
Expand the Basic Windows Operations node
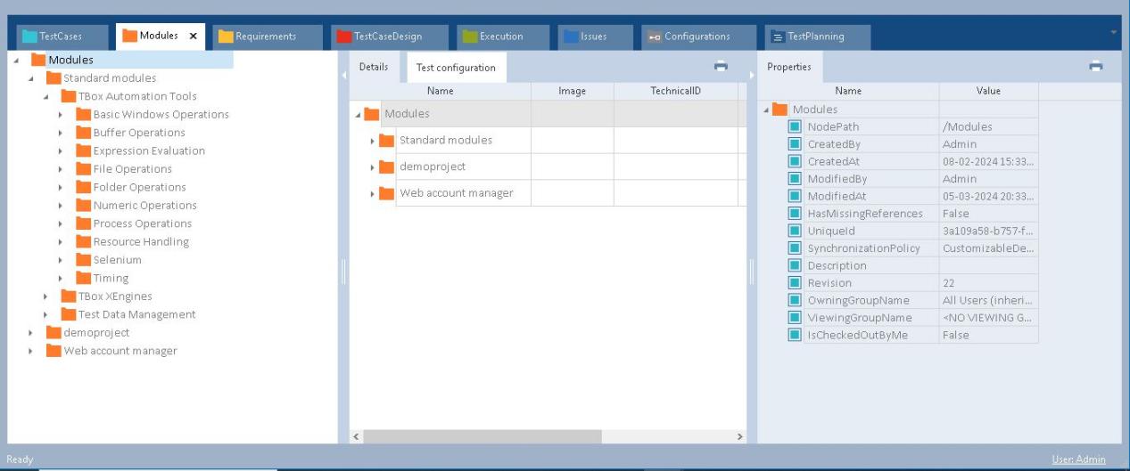click(61, 115)
